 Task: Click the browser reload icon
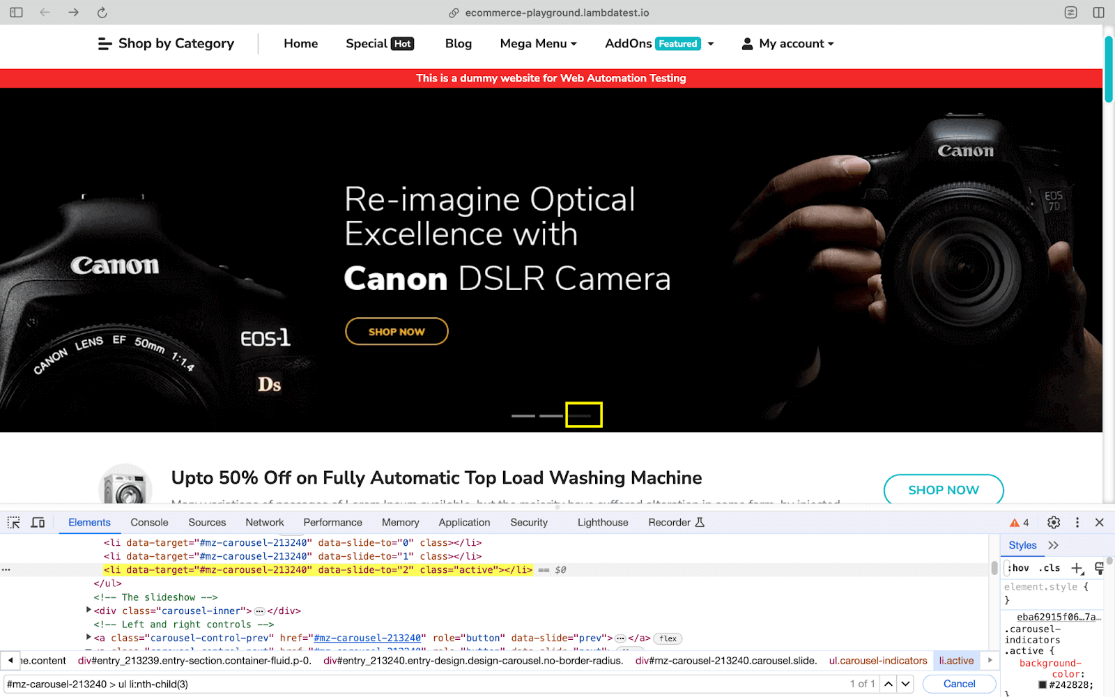coord(102,13)
